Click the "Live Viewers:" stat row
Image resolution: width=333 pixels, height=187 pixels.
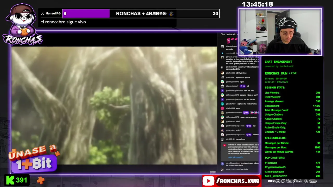coord(292,93)
